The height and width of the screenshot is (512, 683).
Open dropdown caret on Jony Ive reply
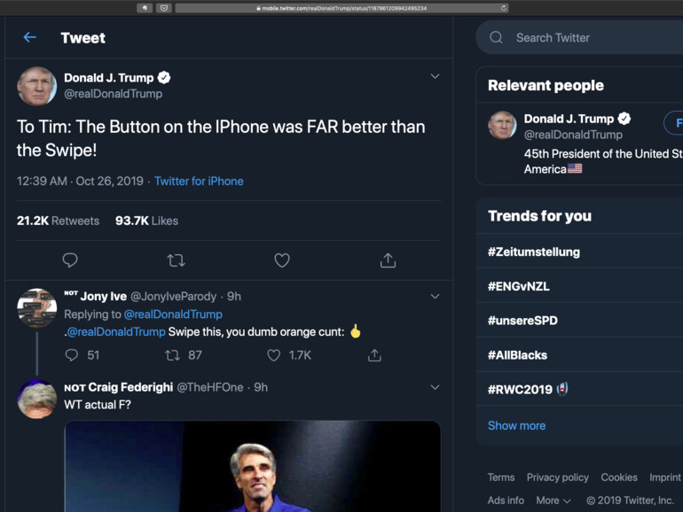pos(435,296)
